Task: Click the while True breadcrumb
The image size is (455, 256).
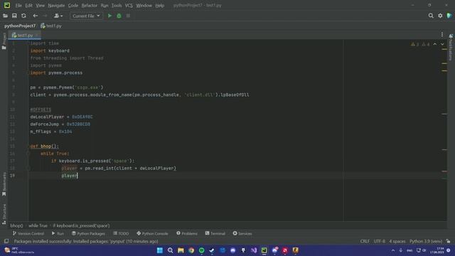Action: click(38, 225)
